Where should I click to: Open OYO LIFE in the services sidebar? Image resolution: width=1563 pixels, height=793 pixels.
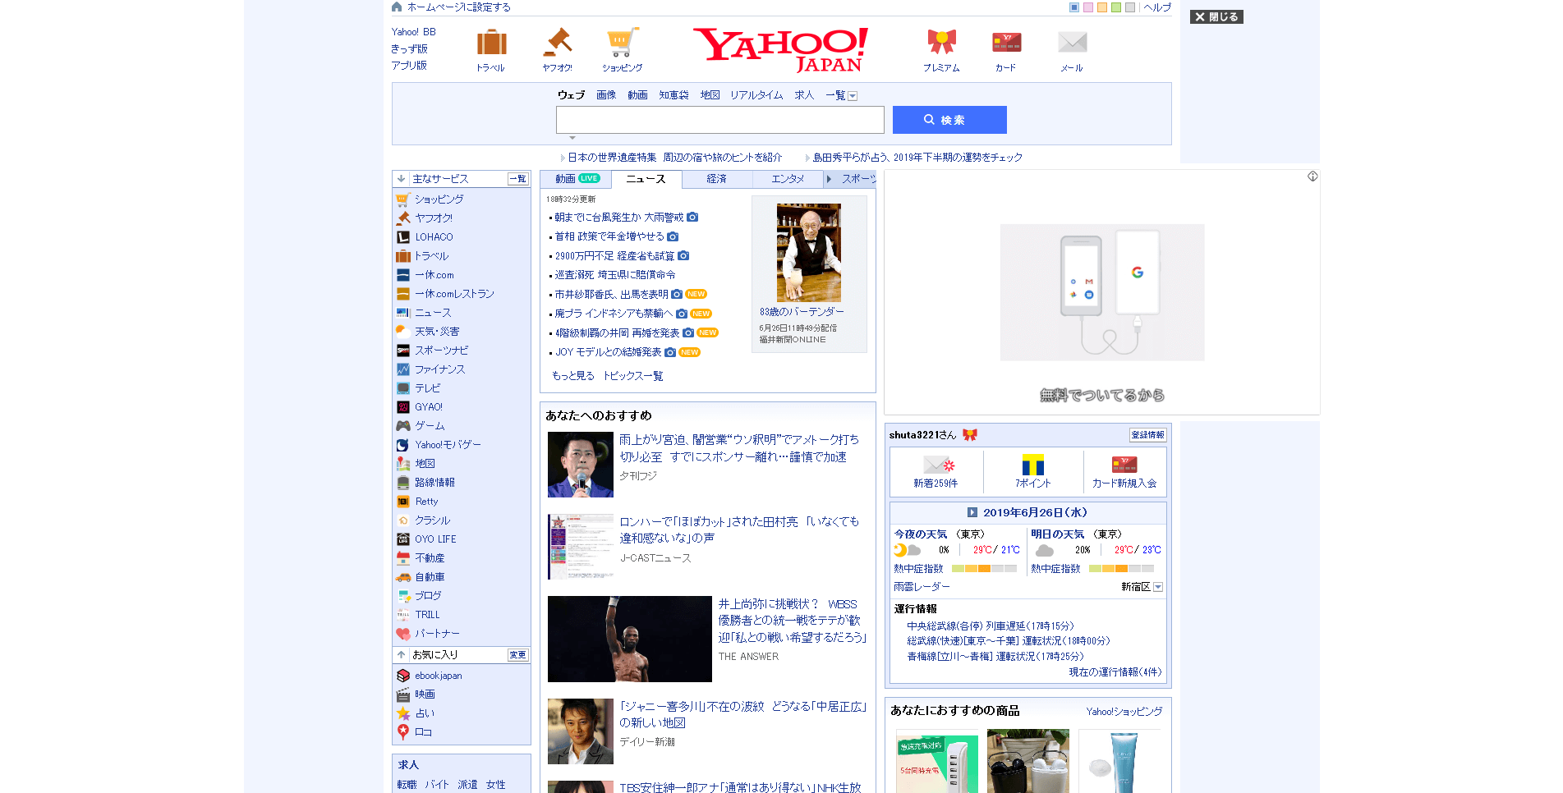coord(435,539)
